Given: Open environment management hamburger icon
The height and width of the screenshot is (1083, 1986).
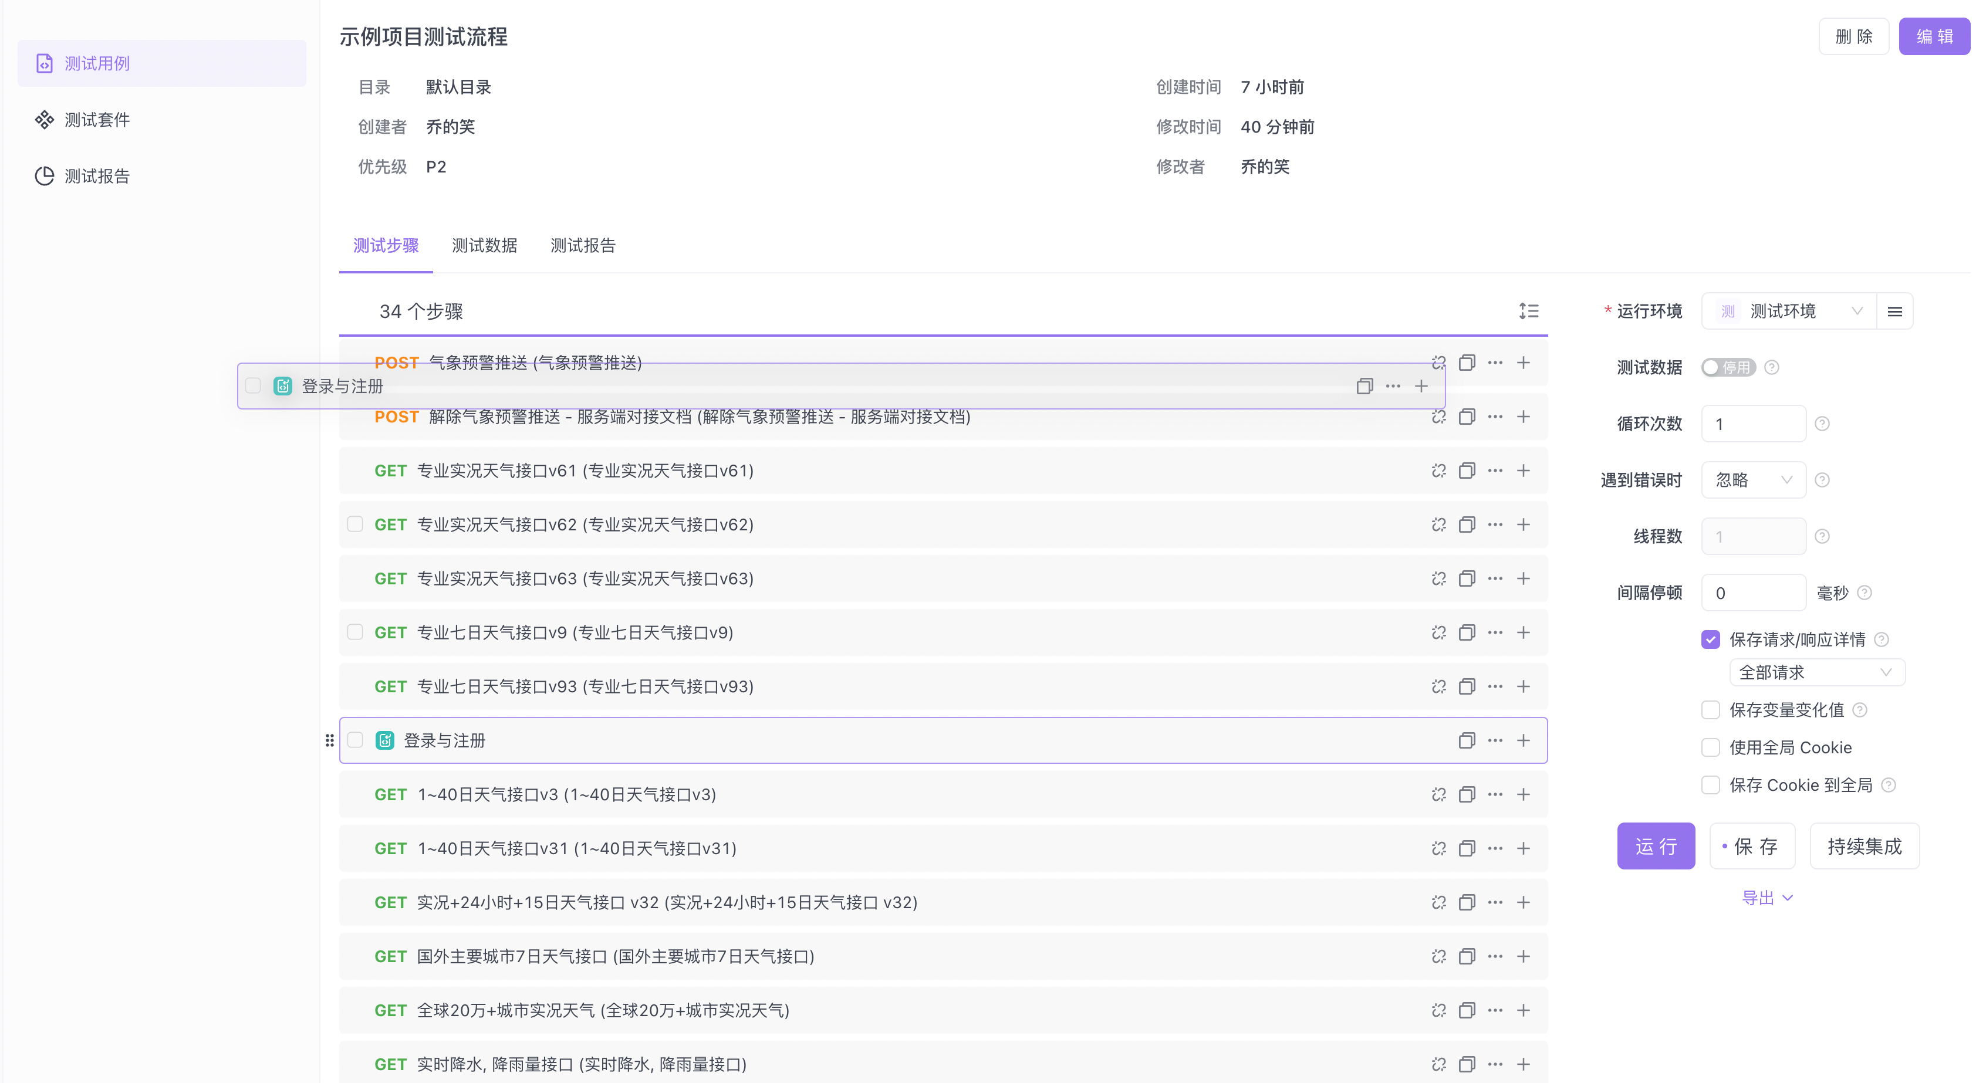Looking at the screenshot, I should click(1894, 312).
